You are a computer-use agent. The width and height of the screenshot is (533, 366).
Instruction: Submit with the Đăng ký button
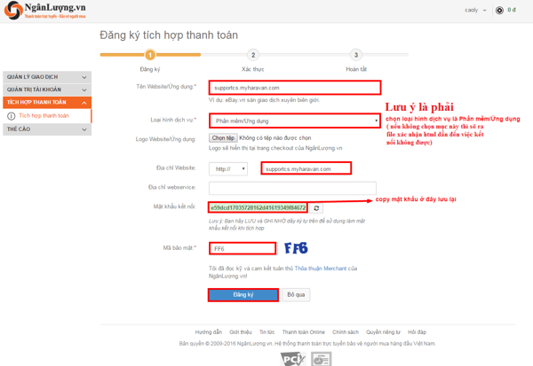tap(243, 295)
